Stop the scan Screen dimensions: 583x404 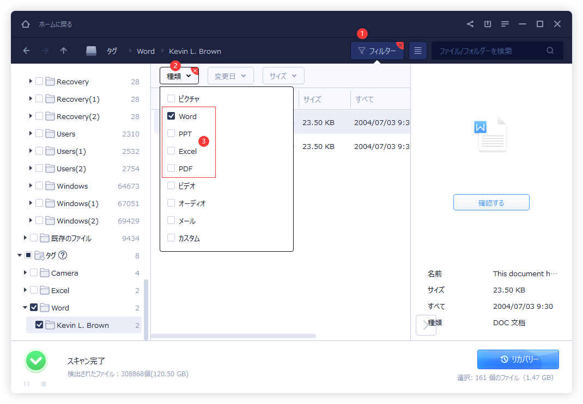pyautogui.click(x=44, y=383)
